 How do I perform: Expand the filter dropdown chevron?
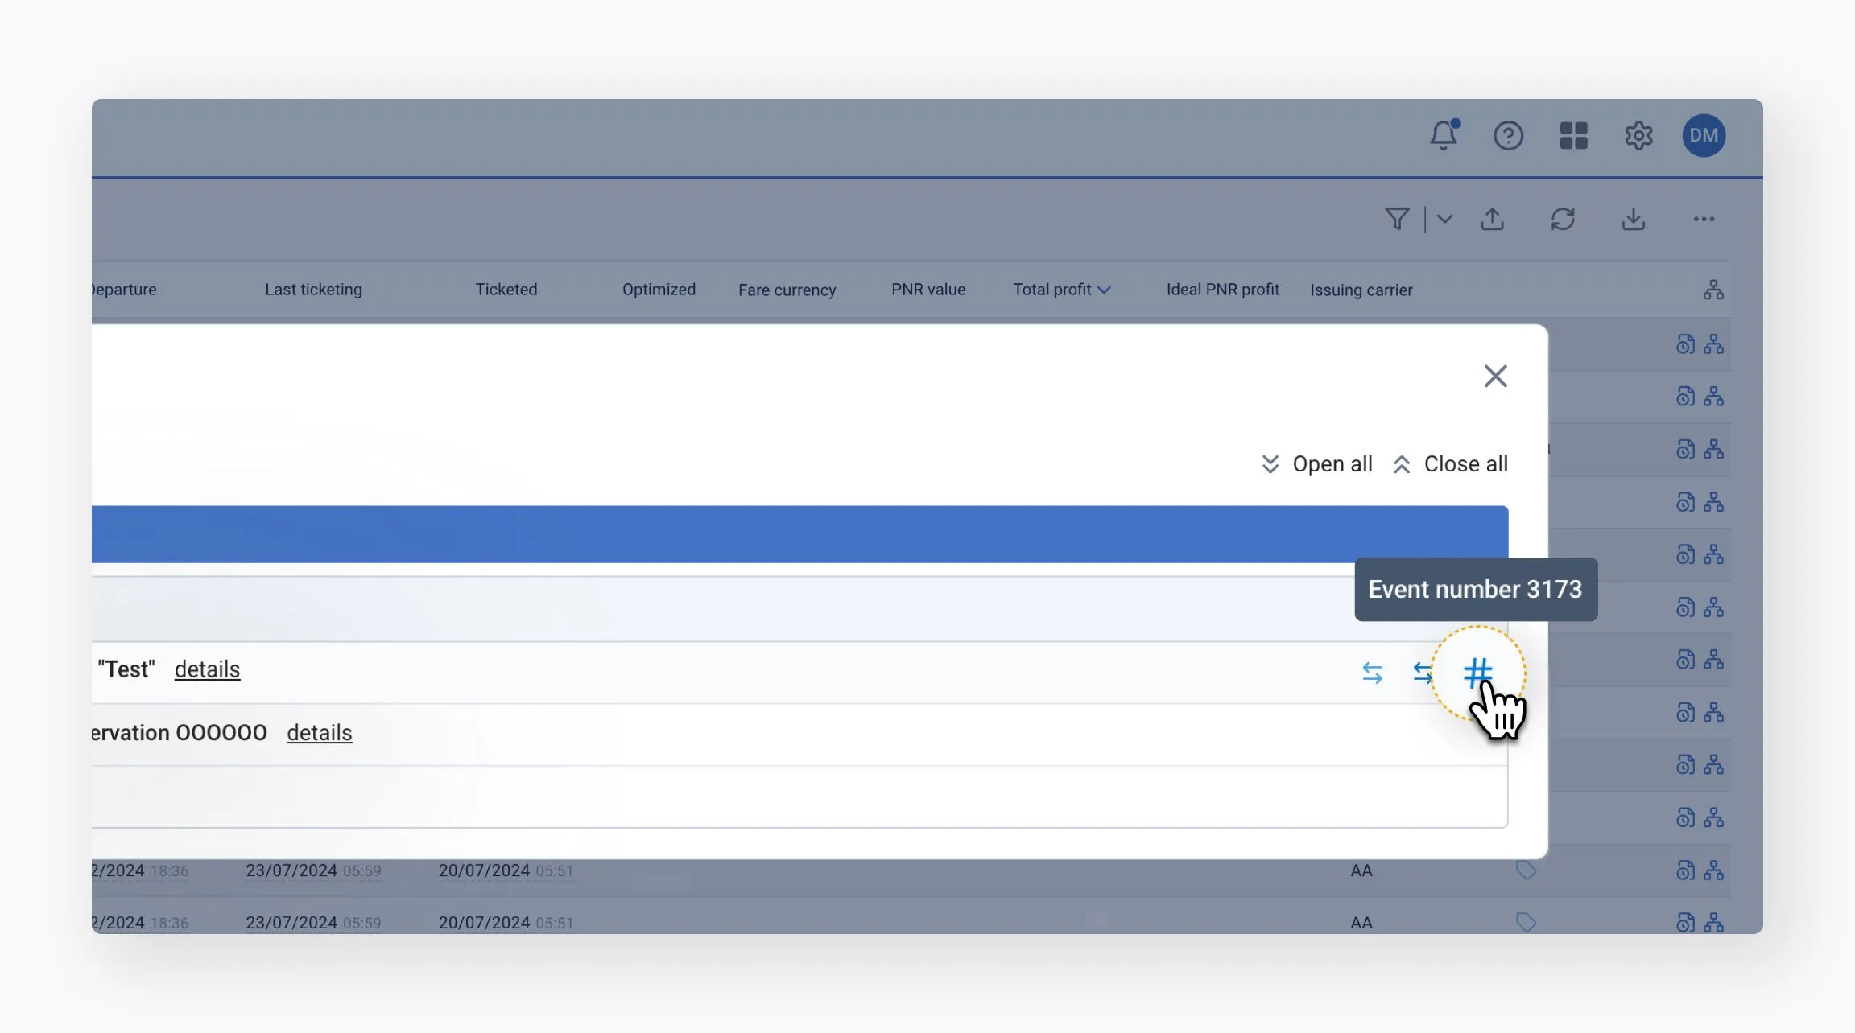click(1444, 219)
